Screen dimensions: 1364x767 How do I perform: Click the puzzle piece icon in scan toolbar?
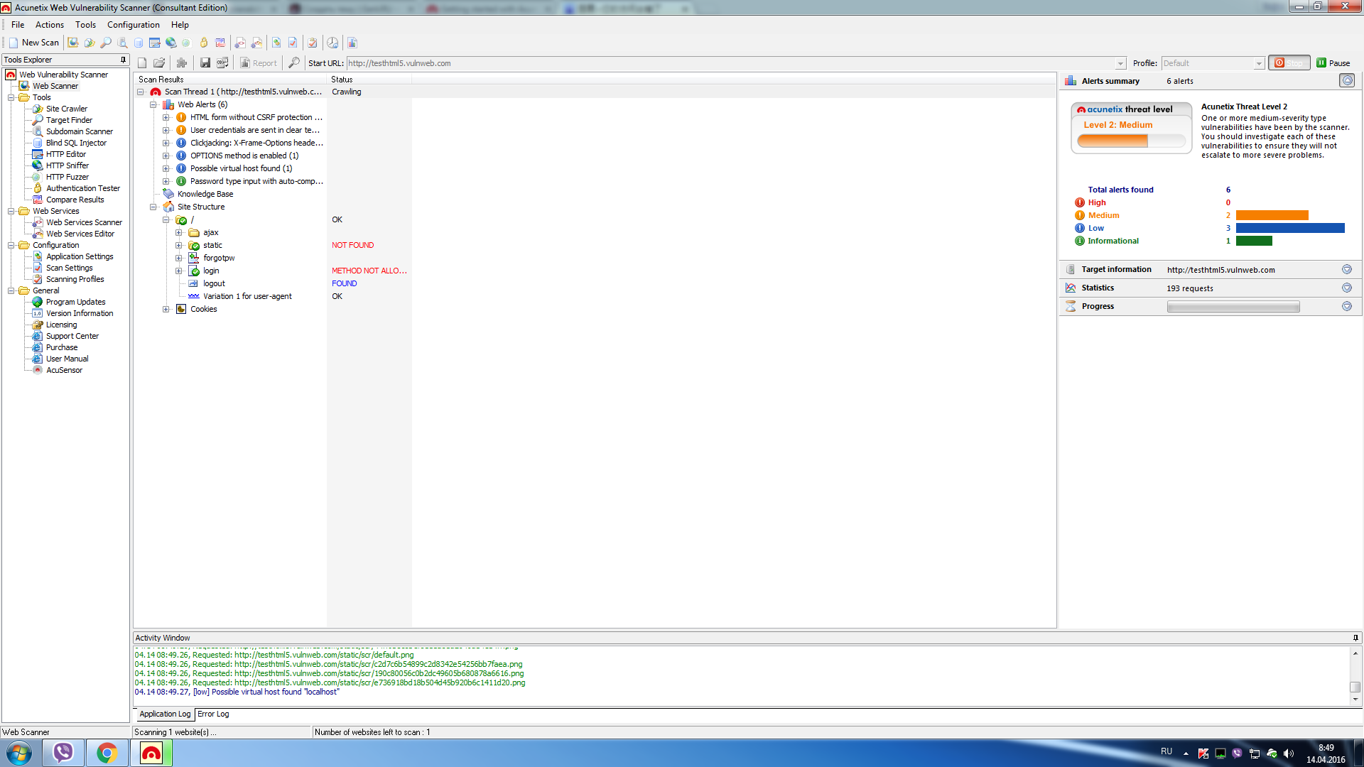[182, 63]
